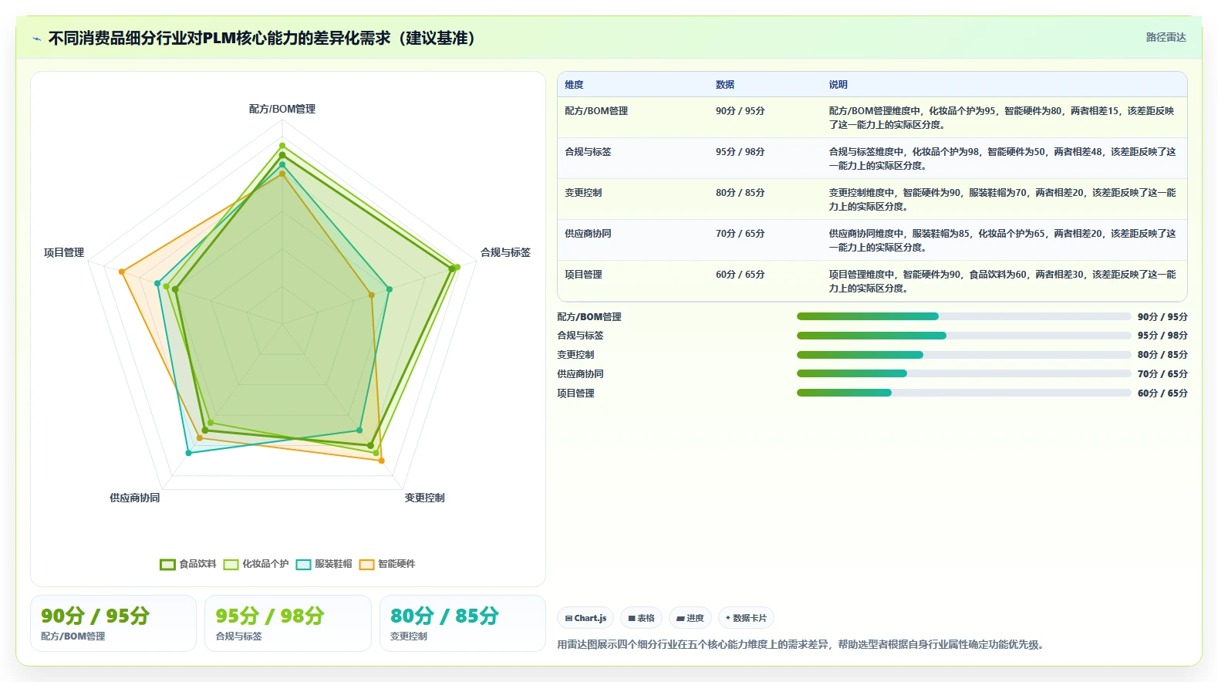Click the 智能硬件 data point on 项目管理 axis
This screenshot has width=1218, height=682.
pyautogui.click(x=121, y=272)
